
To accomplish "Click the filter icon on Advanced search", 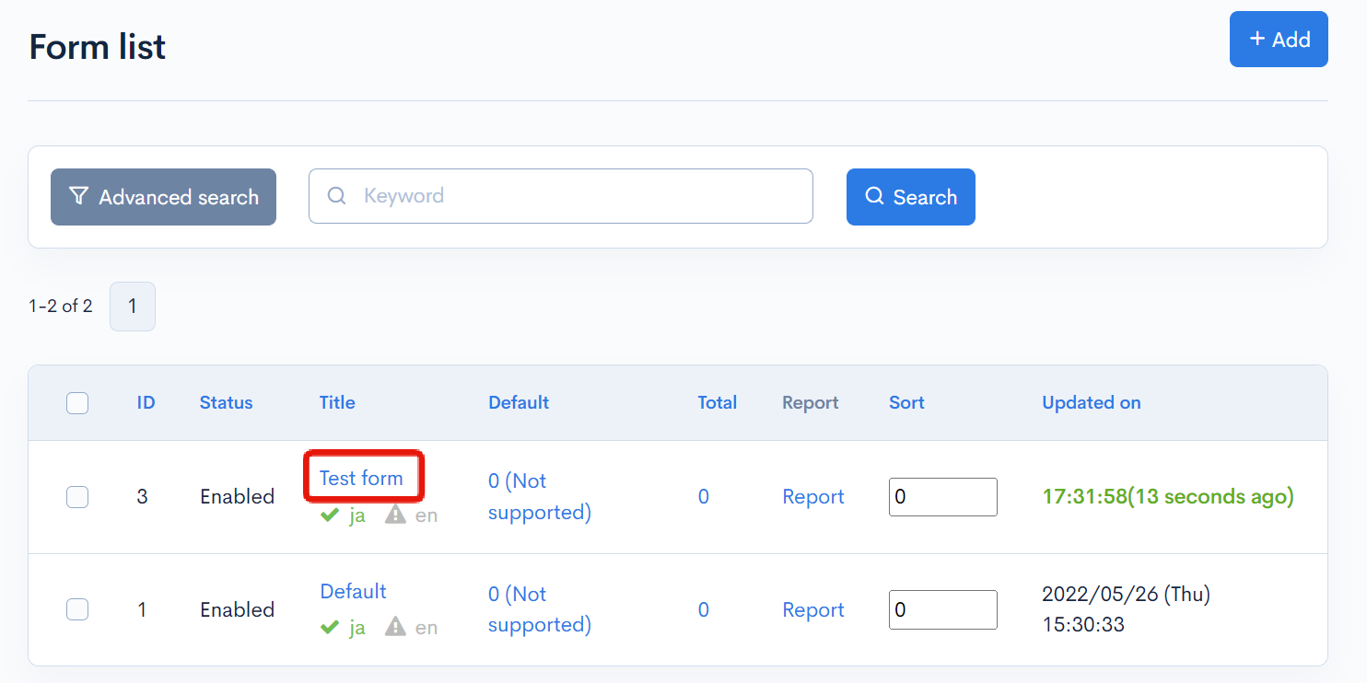I will 80,195.
